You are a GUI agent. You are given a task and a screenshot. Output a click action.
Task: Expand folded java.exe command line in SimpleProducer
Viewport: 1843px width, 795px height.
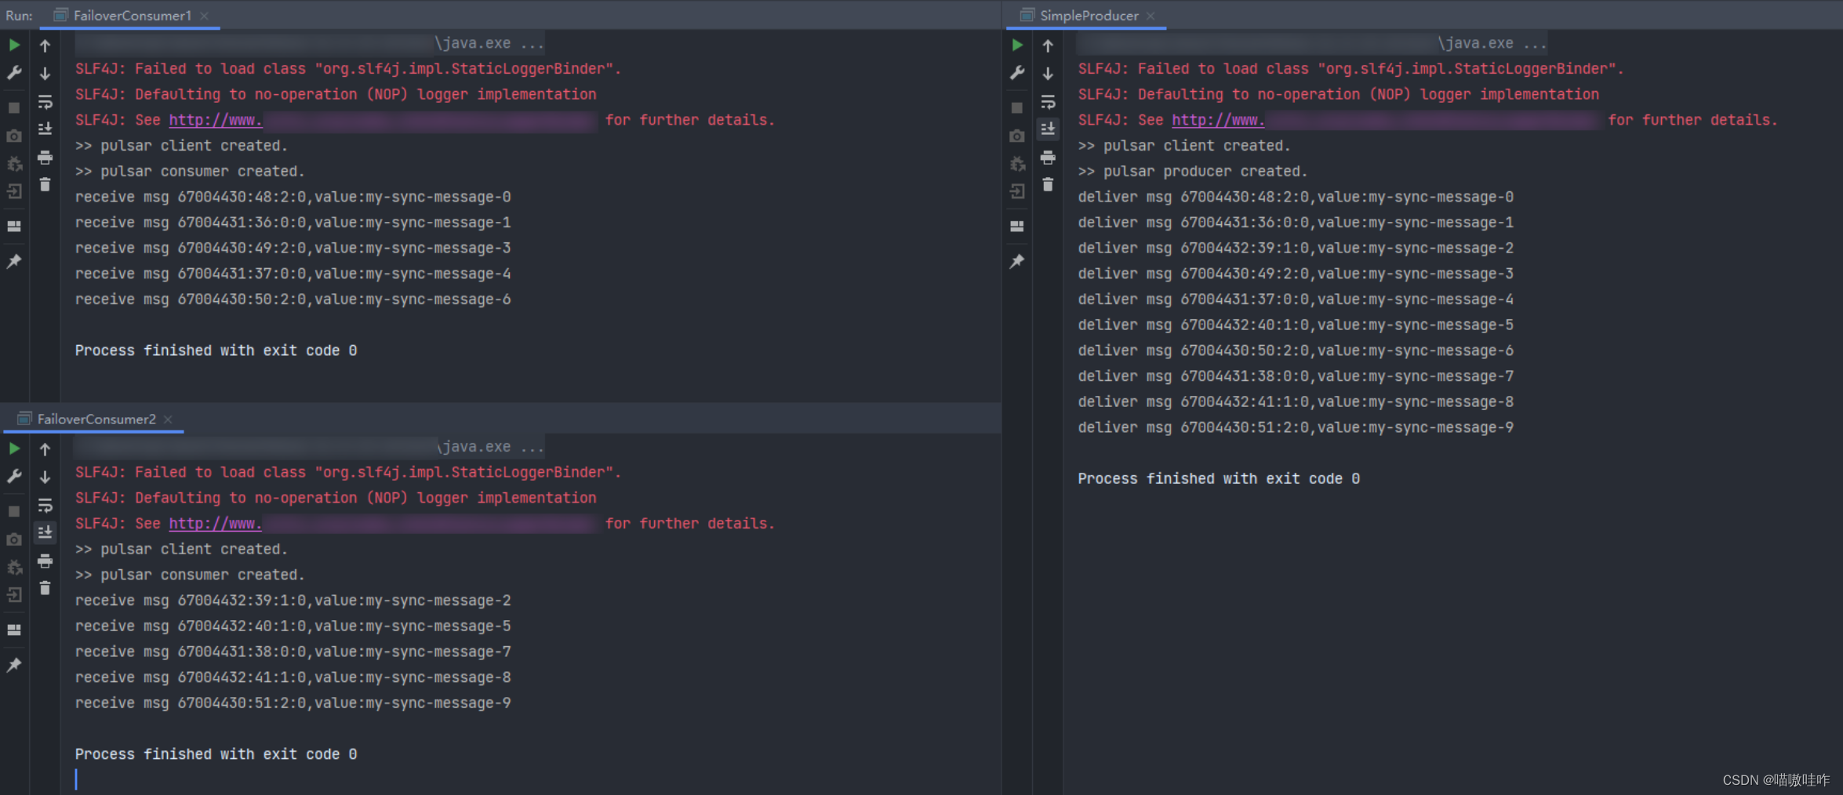point(1312,43)
